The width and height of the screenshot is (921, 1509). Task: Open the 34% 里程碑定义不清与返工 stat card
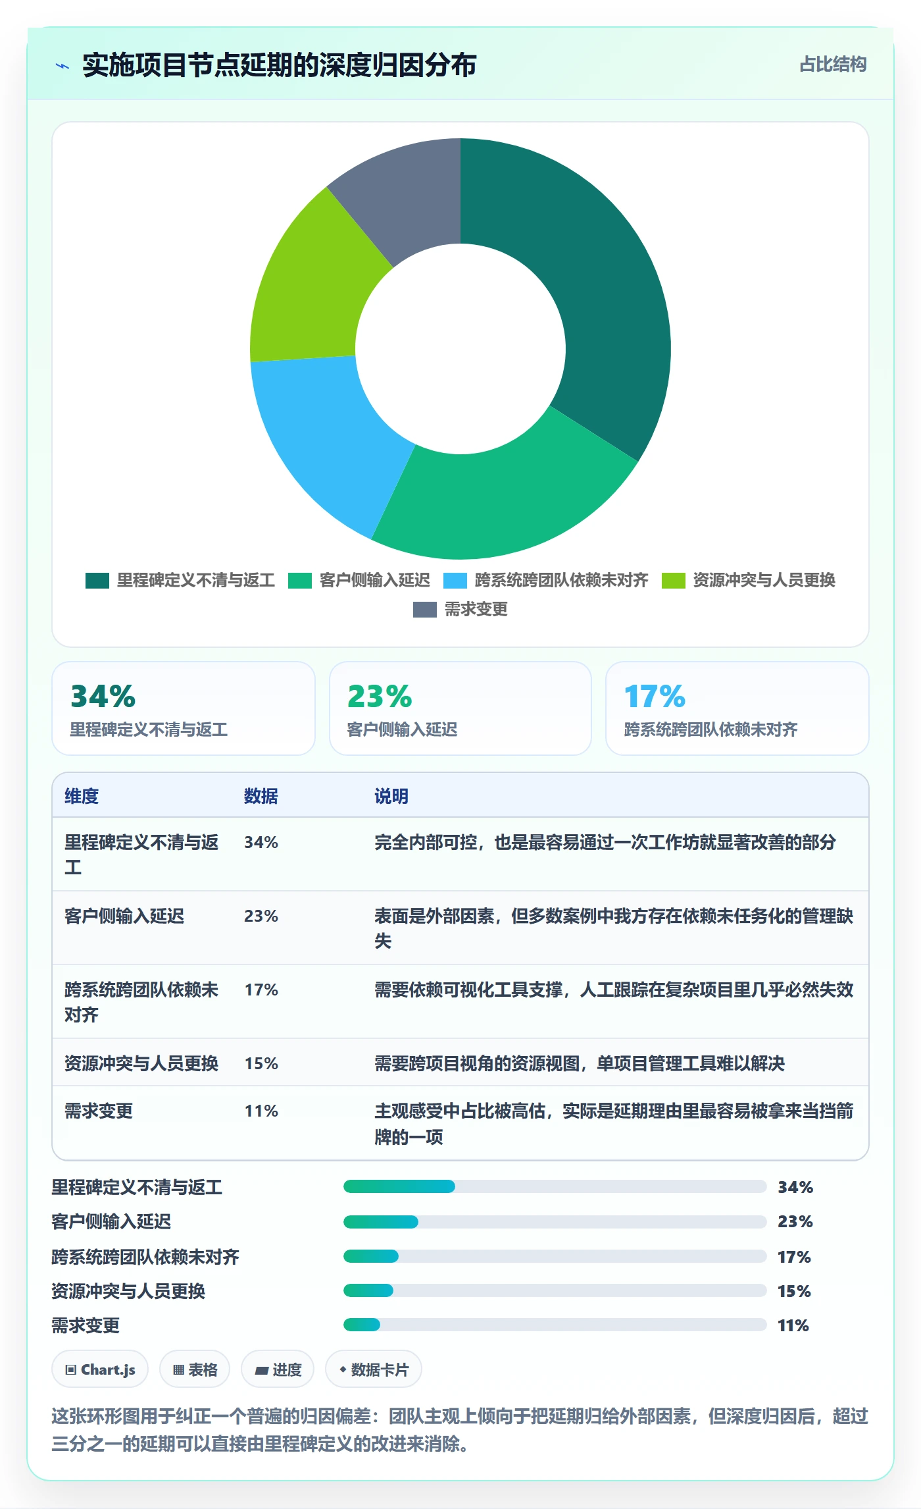pyautogui.click(x=184, y=708)
